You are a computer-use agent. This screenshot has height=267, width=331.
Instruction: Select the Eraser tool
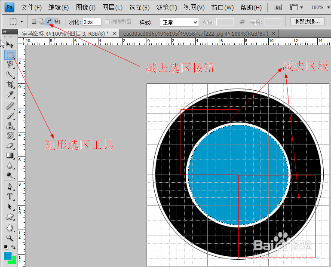click(x=10, y=146)
